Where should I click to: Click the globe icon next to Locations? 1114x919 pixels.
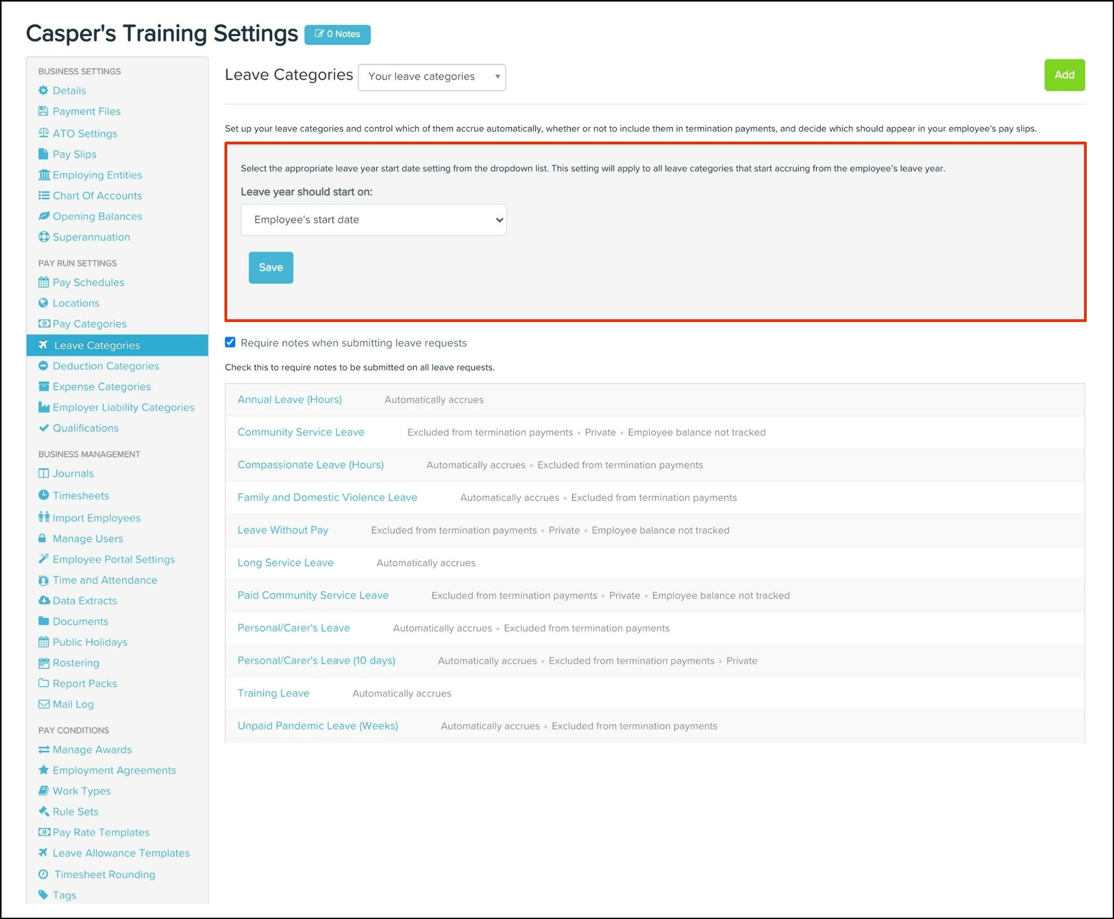click(x=43, y=303)
